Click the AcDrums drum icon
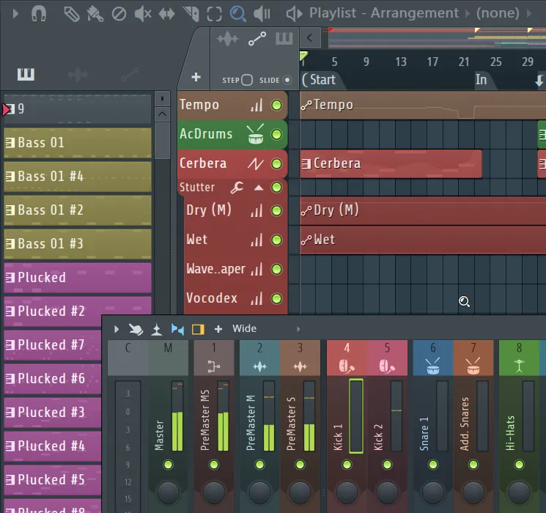The width and height of the screenshot is (546, 513). [x=256, y=134]
